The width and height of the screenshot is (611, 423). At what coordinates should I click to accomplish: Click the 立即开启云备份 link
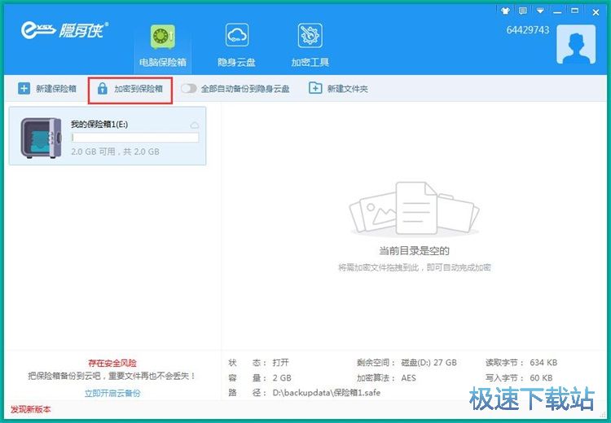[x=112, y=393]
